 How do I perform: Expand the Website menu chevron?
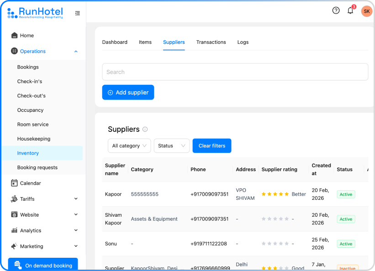pos(76,214)
